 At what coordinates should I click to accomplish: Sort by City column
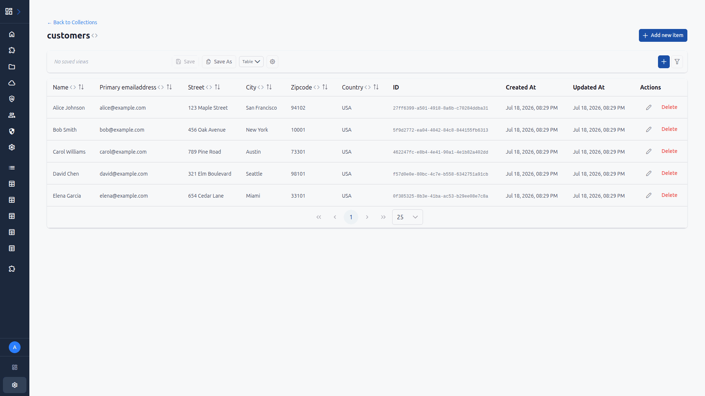tap(269, 87)
